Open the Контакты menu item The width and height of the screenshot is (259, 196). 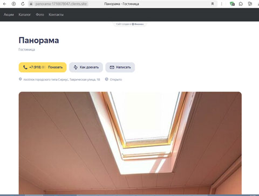[56, 15]
